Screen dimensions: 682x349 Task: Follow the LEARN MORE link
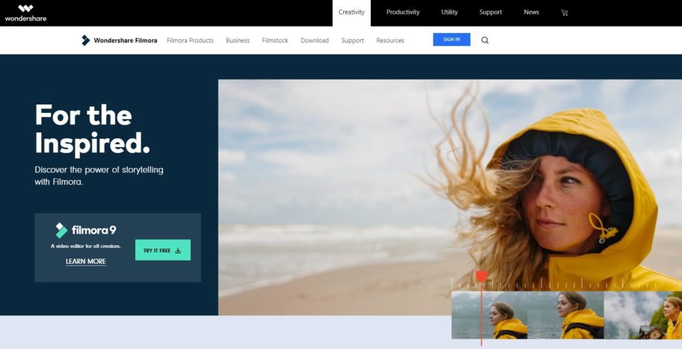click(86, 261)
